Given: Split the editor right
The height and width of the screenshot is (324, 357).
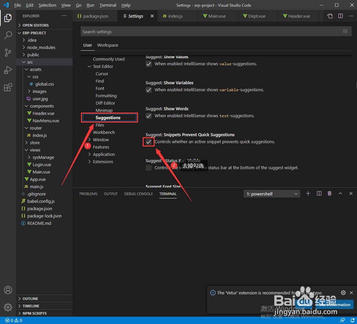Looking at the screenshot, I should coord(340,16).
